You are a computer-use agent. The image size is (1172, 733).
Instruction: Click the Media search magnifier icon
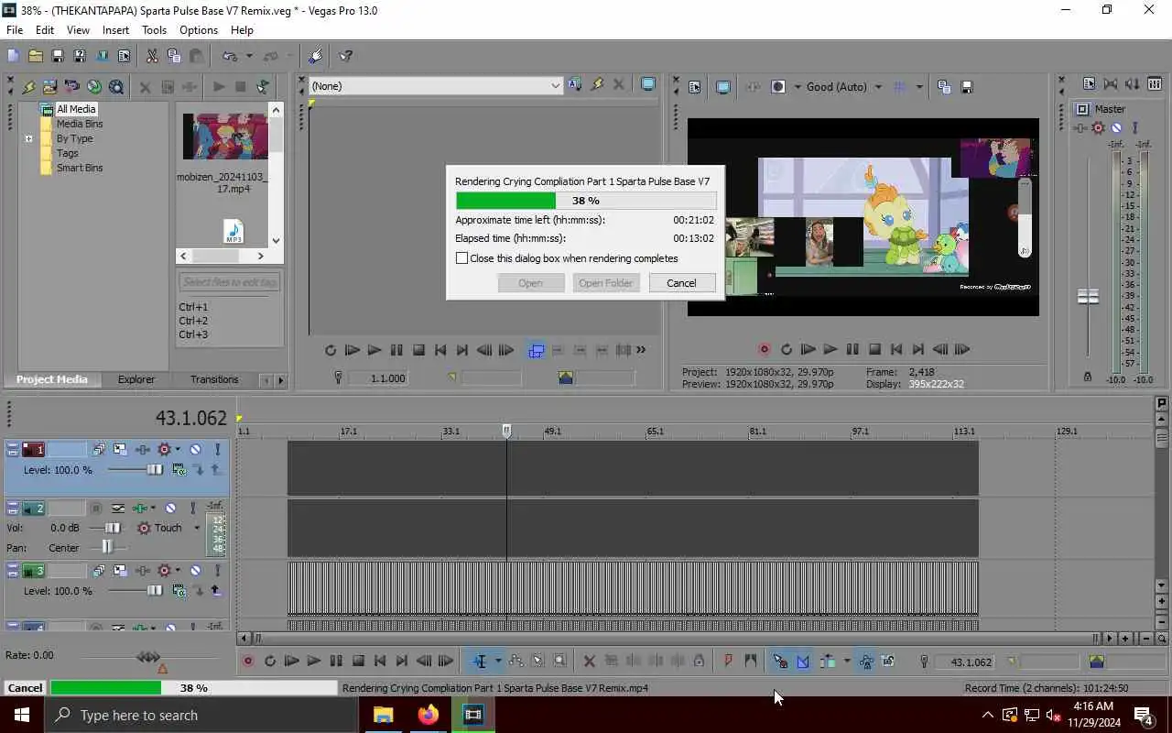116,87
